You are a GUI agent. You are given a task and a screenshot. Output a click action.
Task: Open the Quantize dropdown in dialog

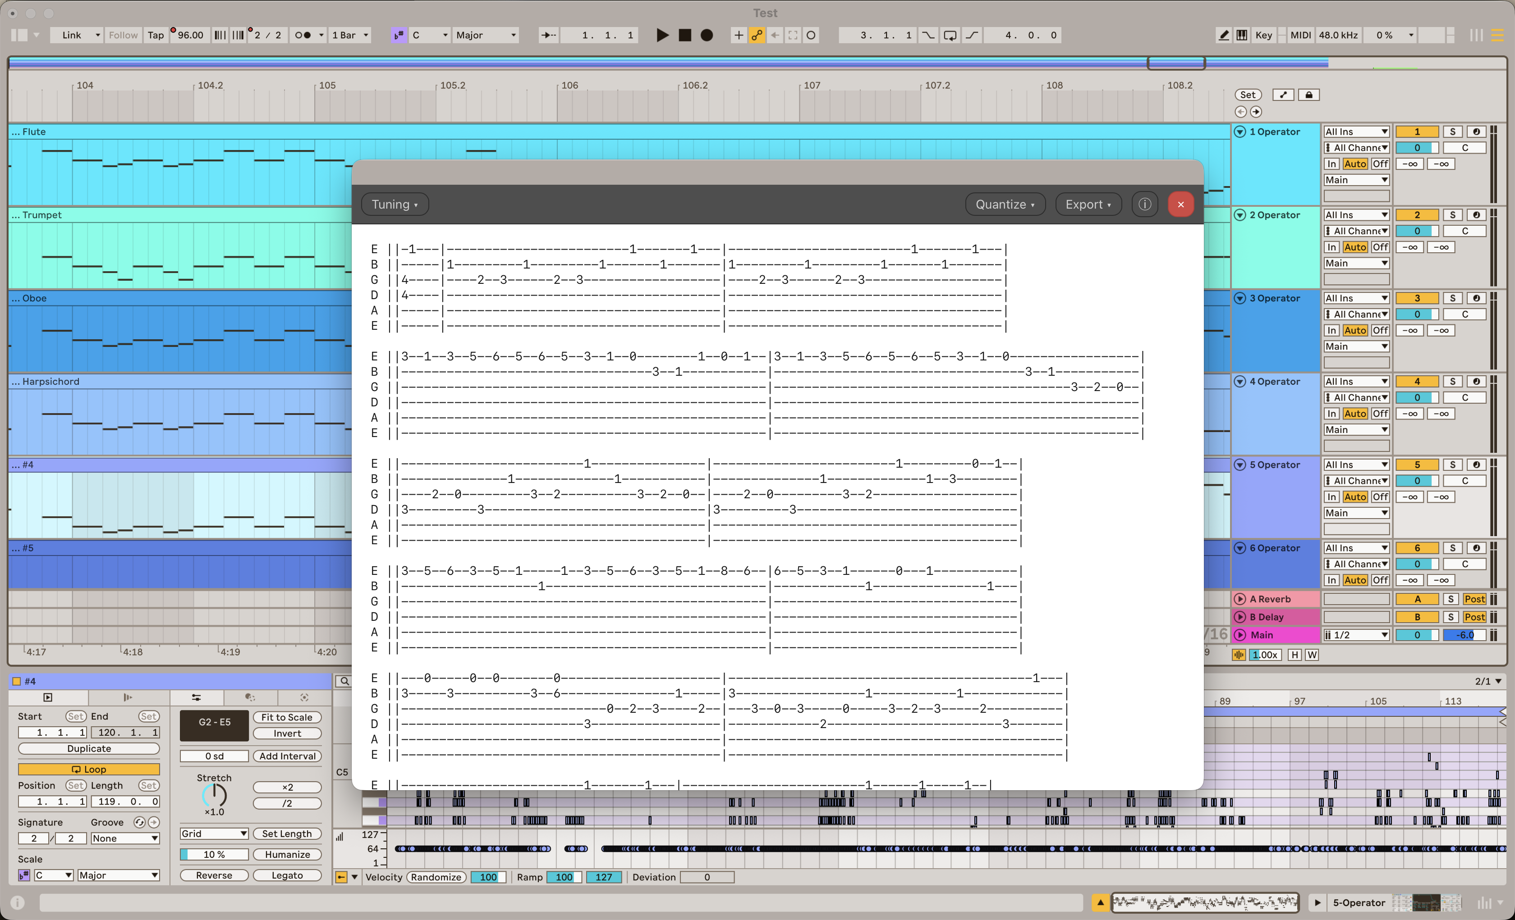pos(1005,205)
